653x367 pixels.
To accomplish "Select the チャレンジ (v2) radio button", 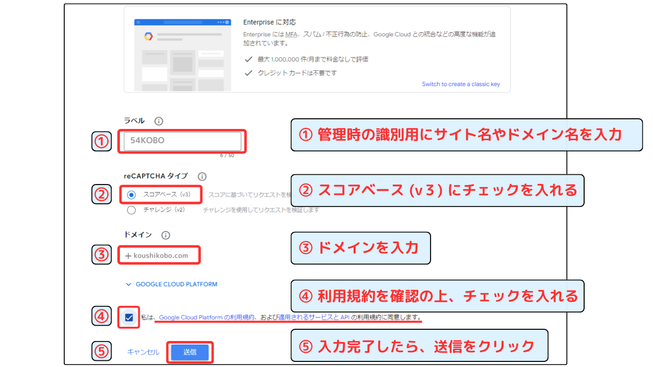I will 132,209.
